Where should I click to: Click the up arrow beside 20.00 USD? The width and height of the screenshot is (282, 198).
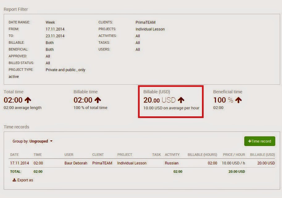point(181,100)
